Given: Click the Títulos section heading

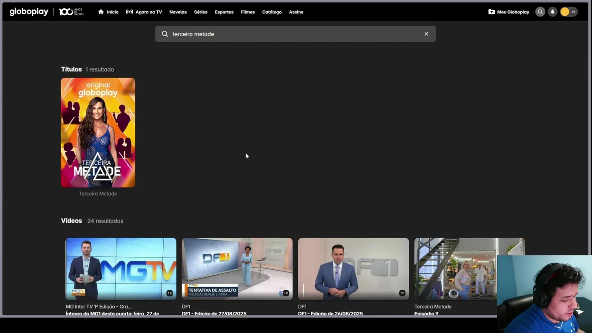Looking at the screenshot, I should (71, 69).
